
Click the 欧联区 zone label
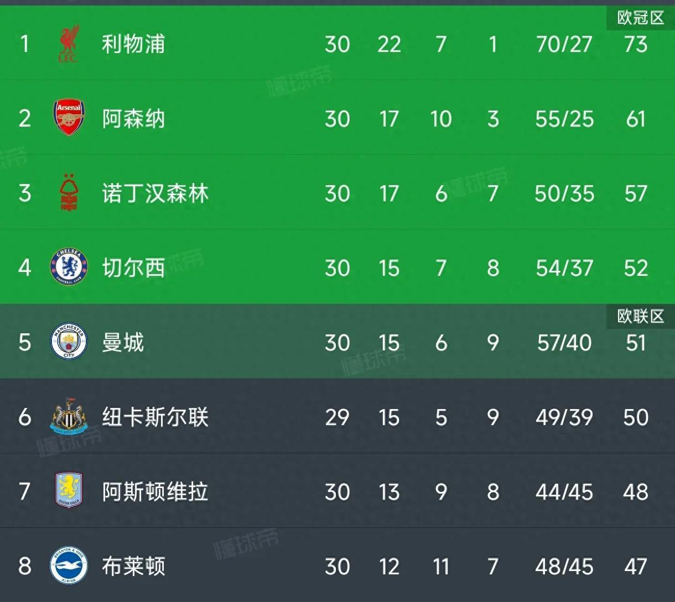[x=641, y=316]
